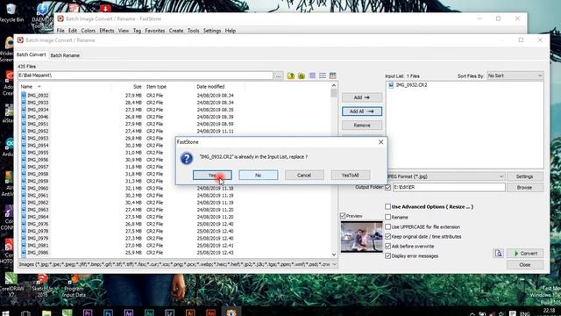Click the preview image thumbnail
The height and width of the screenshot is (316, 561).
click(361, 237)
